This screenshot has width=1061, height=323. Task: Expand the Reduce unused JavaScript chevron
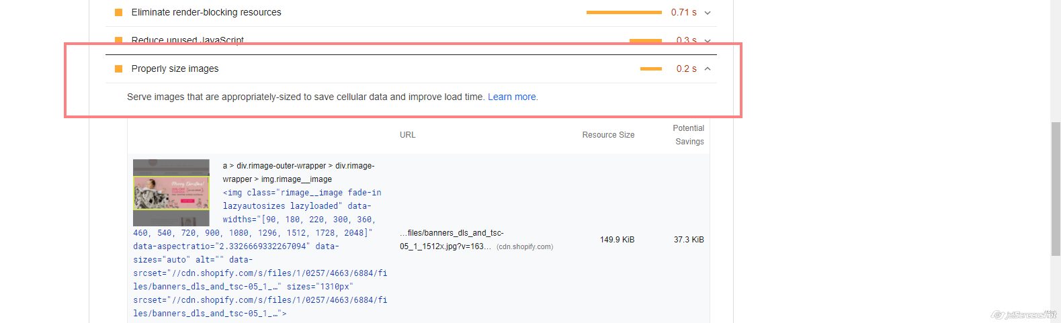708,40
